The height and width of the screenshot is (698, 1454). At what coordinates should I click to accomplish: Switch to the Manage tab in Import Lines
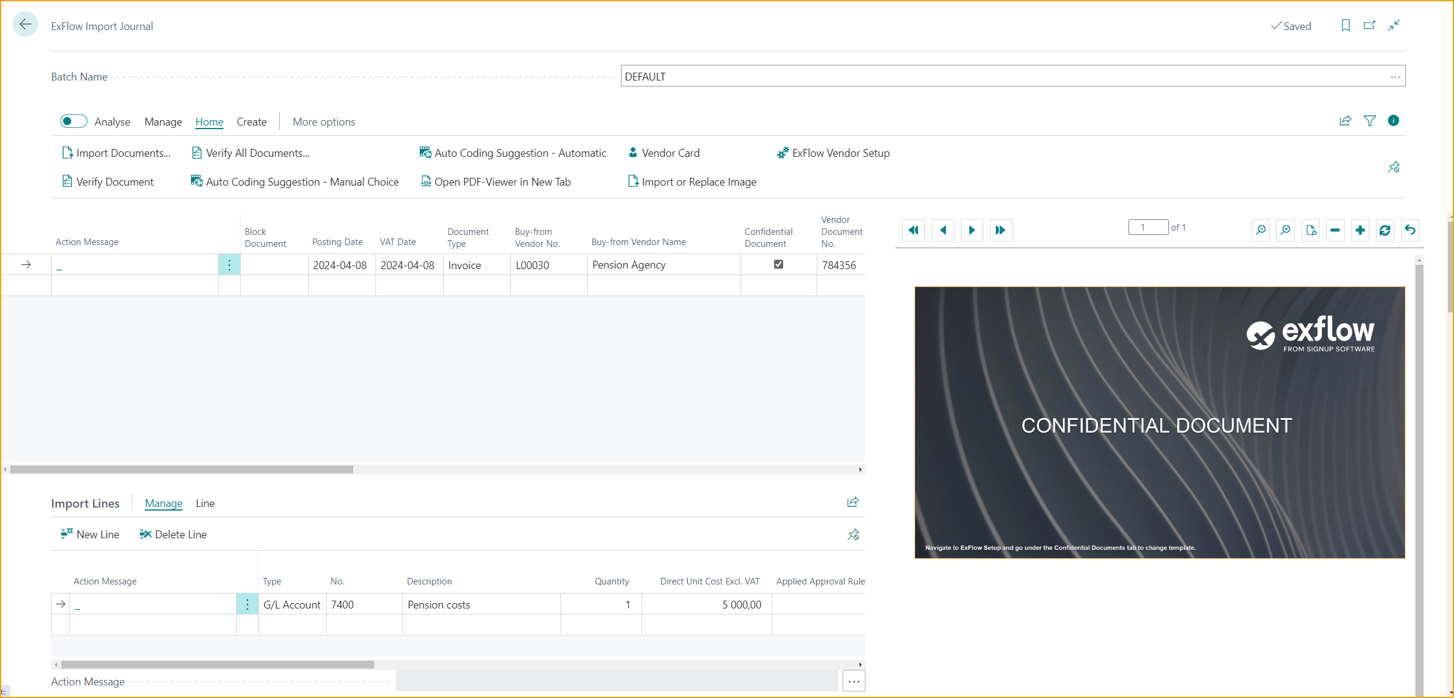tap(163, 502)
